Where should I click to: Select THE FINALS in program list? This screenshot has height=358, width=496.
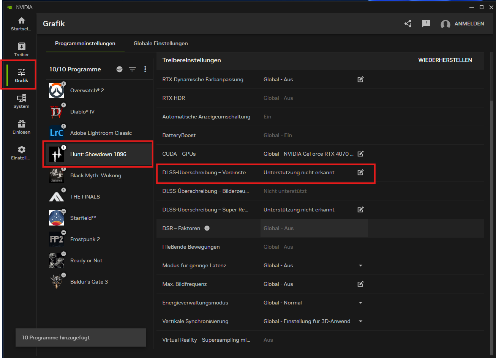point(99,197)
